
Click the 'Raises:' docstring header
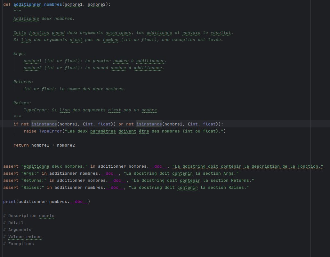(x=22, y=103)
